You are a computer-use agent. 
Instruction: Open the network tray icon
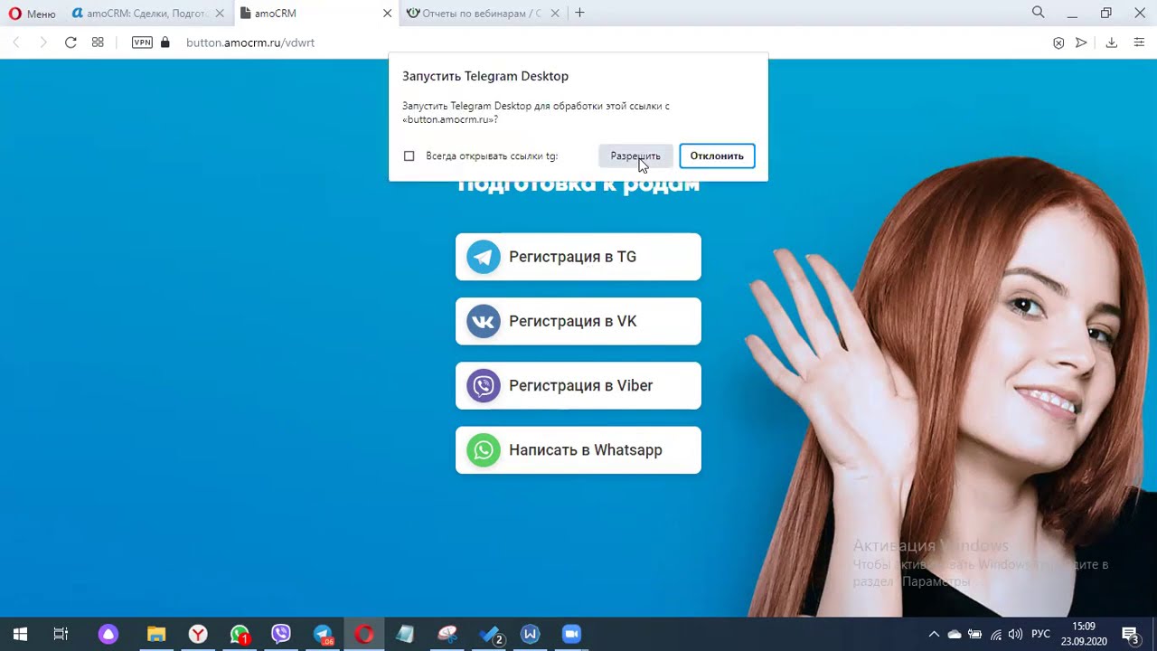tap(996, 634)
